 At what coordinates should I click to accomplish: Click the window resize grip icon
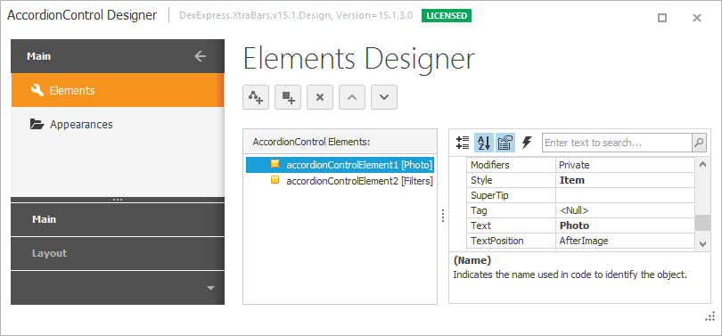(710, 316)
